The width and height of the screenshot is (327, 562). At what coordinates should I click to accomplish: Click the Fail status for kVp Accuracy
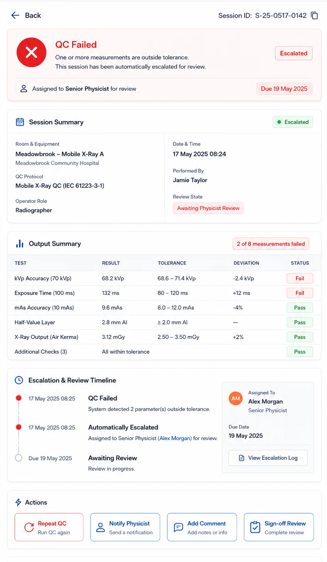(300, 278)
